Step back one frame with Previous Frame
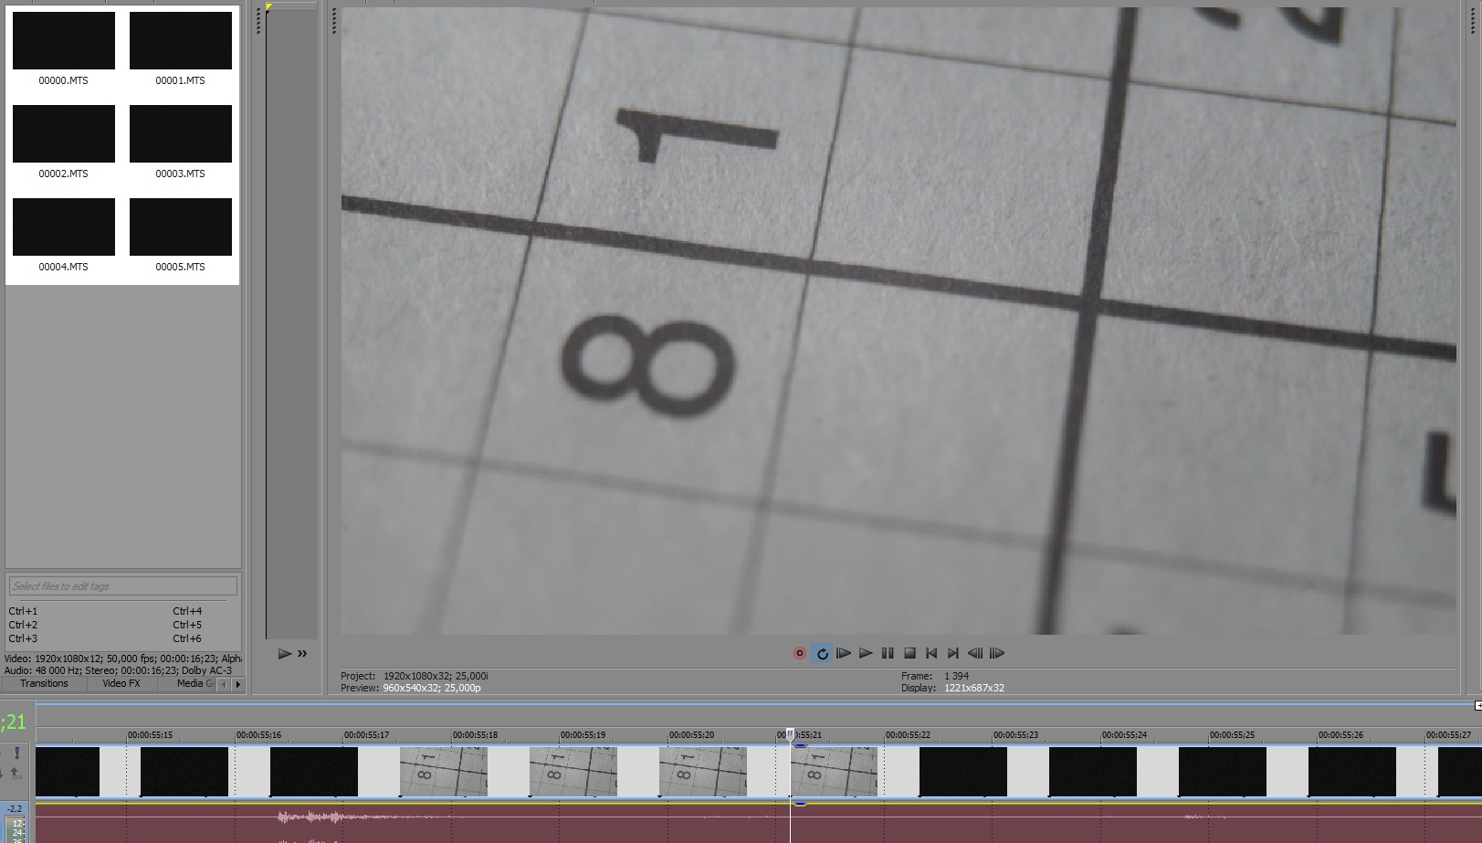Viewport: 1482px width, 843px height. click(975, 653)
